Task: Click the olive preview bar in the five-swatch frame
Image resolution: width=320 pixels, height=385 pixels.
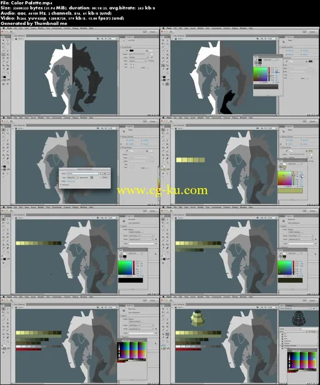Action: [x=290, y=191]
